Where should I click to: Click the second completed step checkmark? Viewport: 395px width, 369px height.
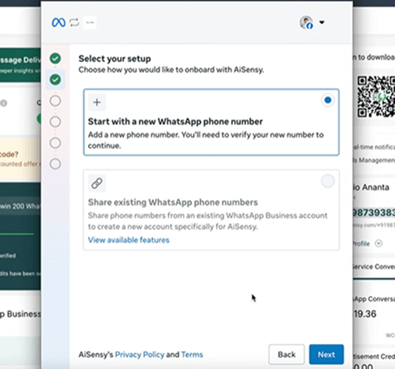click(55, 79)
